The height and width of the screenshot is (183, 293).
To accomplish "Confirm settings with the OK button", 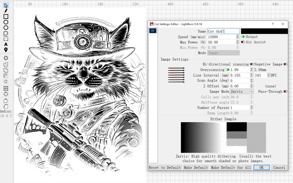I will 262,168.
